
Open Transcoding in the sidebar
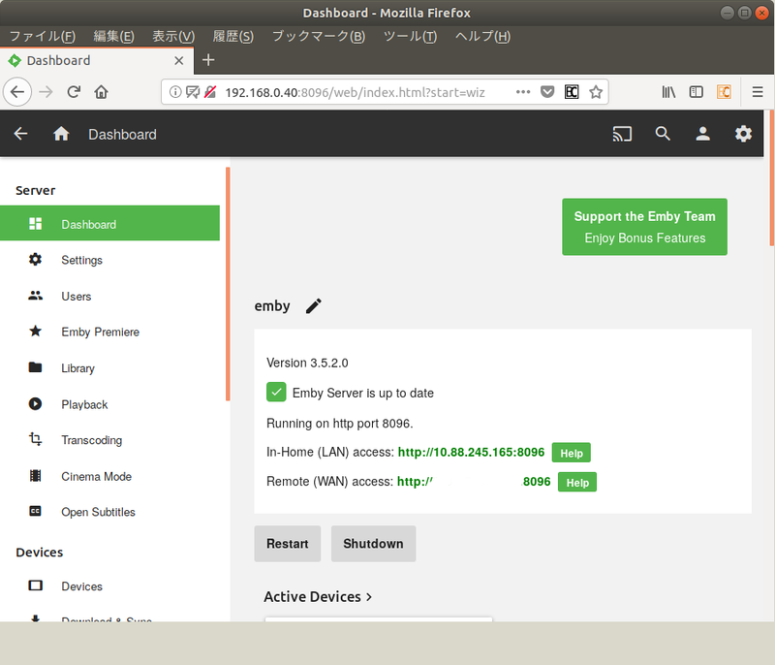(x=109, y=439)
